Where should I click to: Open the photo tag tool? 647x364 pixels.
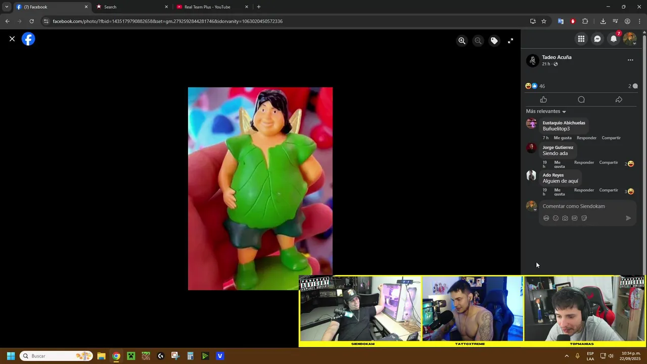(x=494, y=41)
